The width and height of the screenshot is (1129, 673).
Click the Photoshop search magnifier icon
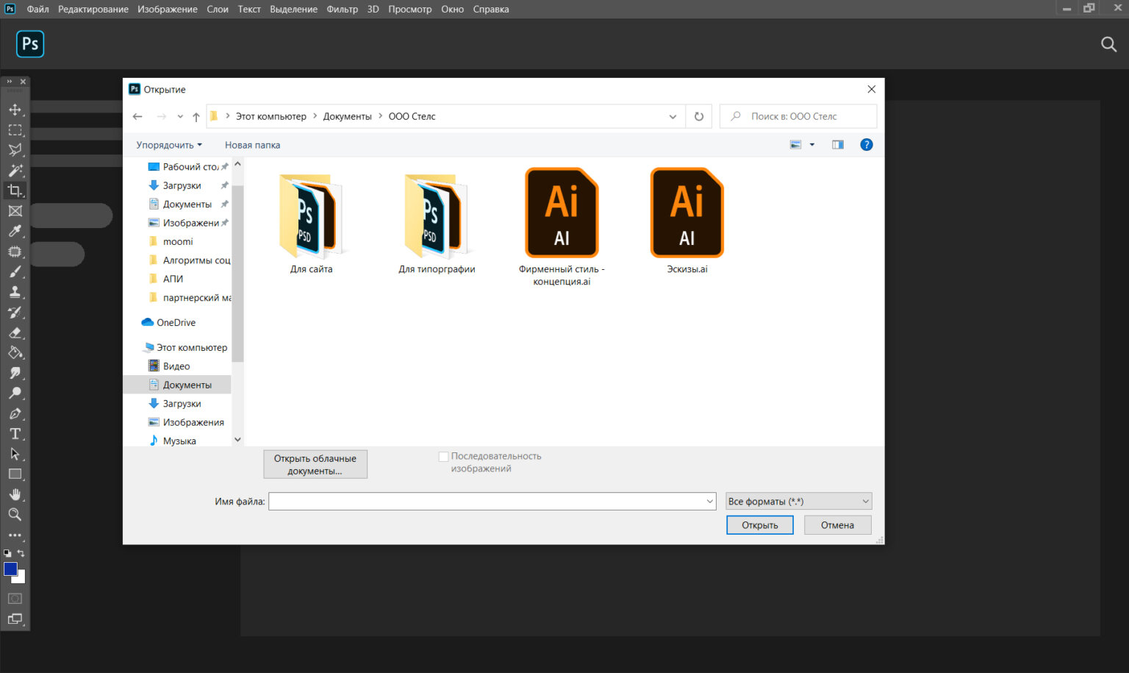[x=1108, y=44]
